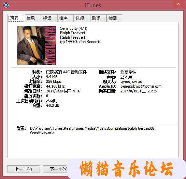Image resolution: width=186 pixels, height=179 pixels.
Task: Click the iTunes icon in title bar
Action: coord(6,5)
